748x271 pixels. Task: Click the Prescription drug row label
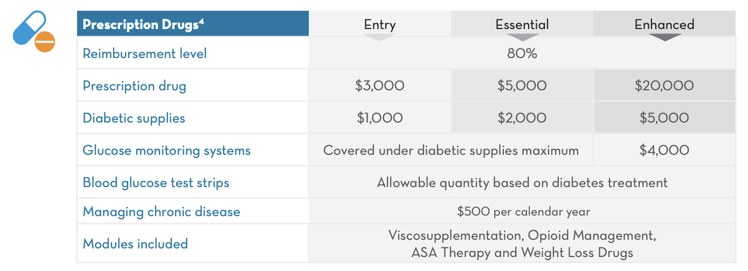click(x=134, y=86)
